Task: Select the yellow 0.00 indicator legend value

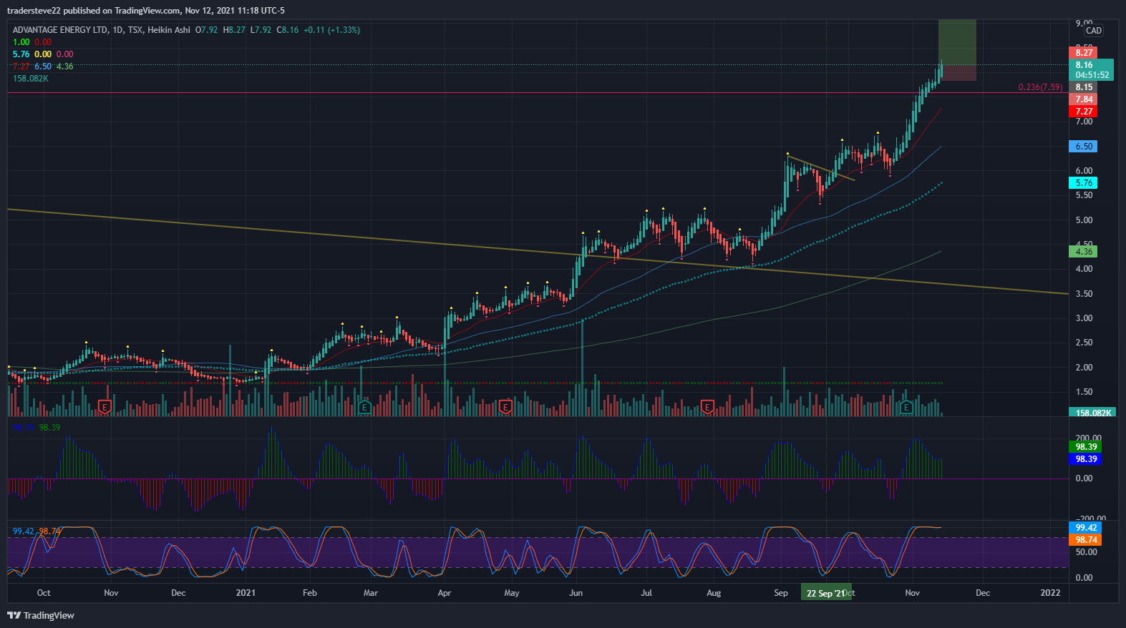Action: (43, 54)
